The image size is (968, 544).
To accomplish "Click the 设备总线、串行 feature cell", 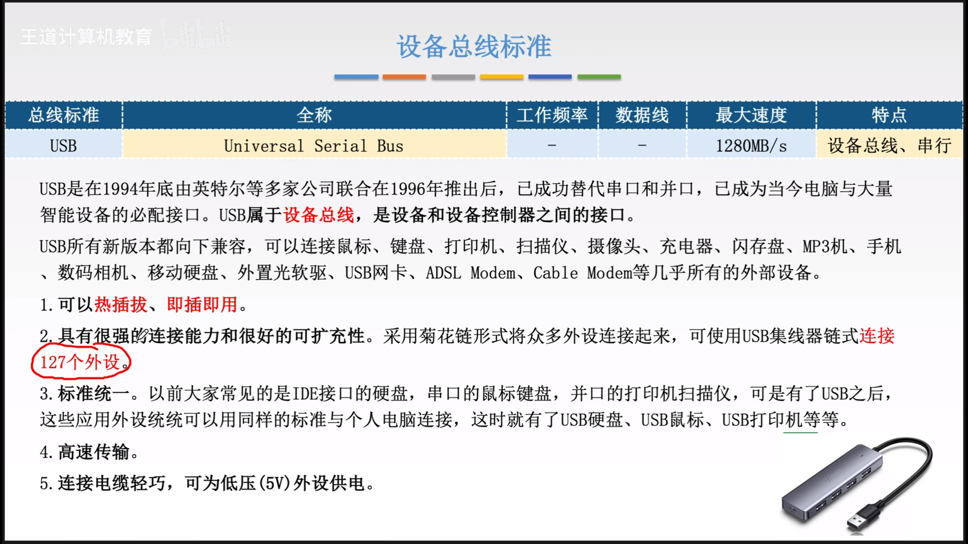I will coord(889,145).
